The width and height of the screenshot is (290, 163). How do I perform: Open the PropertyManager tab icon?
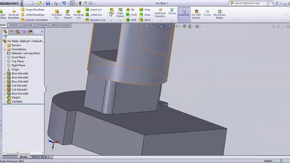[x=11, y=32]
